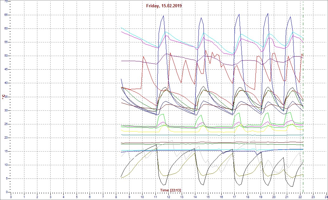
Task: Click the 0 label on the temperature axis
Action: click(x=7, y=192)
